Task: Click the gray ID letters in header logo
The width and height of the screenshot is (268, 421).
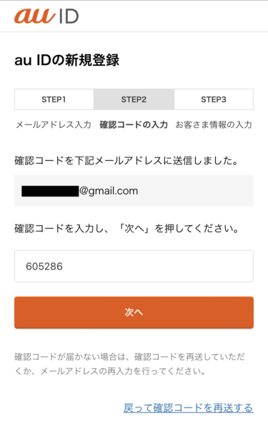Action: (69, 16)
